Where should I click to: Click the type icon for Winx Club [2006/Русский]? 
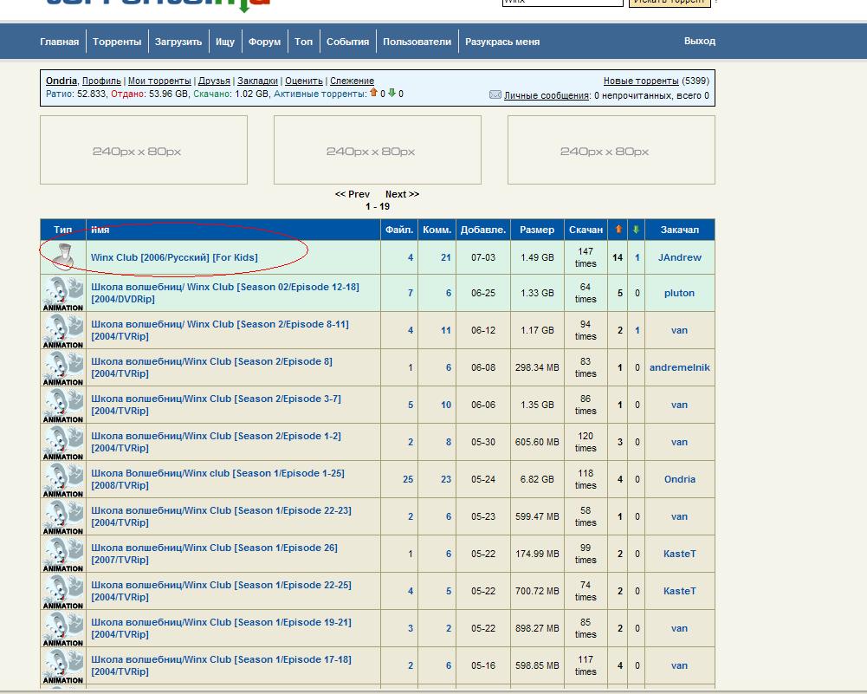[x=63, y=257]
